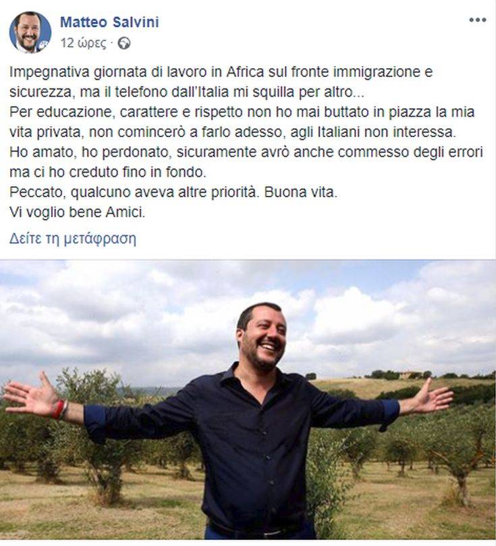Open the Matteo Salvini profile name link
The width and height of the screenshot is (496, 546).
[x=109, y=22]
